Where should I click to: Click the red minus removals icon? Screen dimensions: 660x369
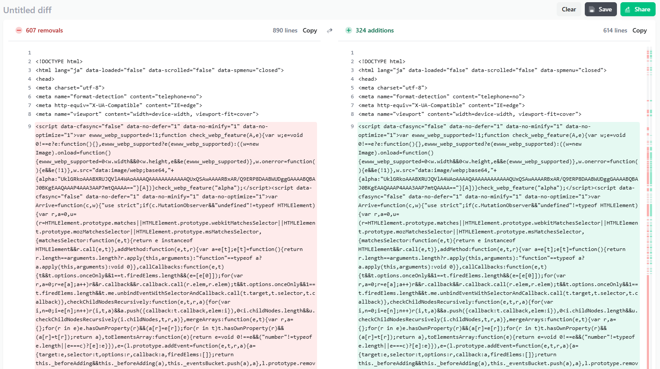(18, 30)
